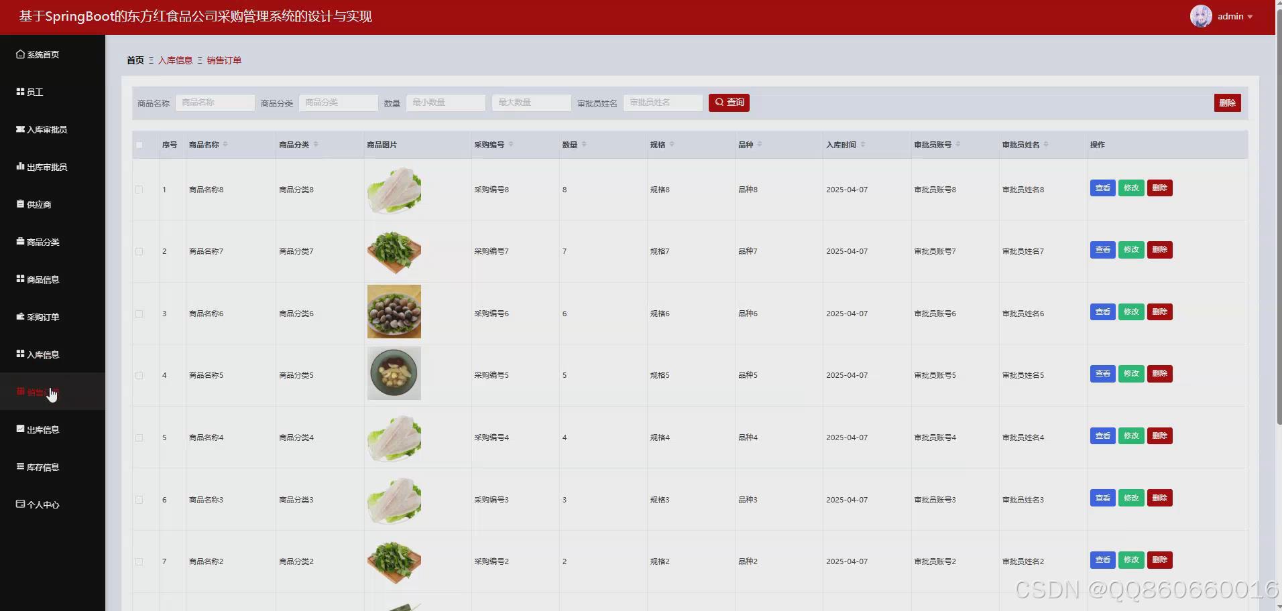The height and width of the screenshot is (611, 1282).
Task: Click the 入库信息 grid icon
Action: point(20,354)
